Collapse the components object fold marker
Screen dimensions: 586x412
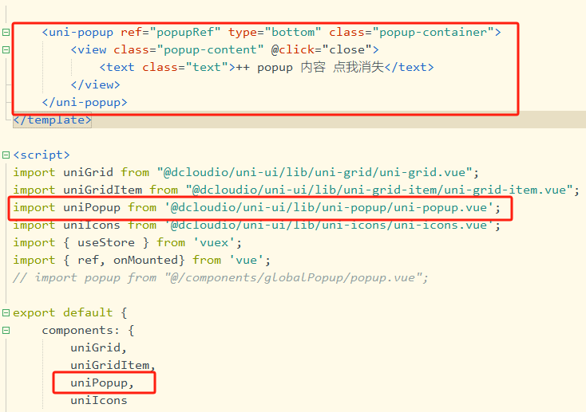pyautogui.click(x=6, y=331)
